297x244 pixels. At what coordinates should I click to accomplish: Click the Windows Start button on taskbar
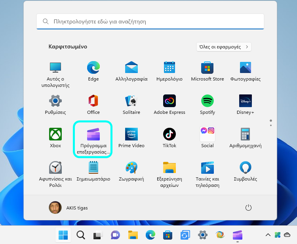click(x=63, y=235)
